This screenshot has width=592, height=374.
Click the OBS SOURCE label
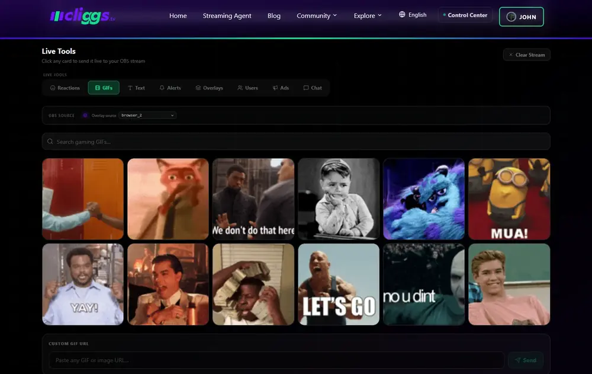point(62,116)
